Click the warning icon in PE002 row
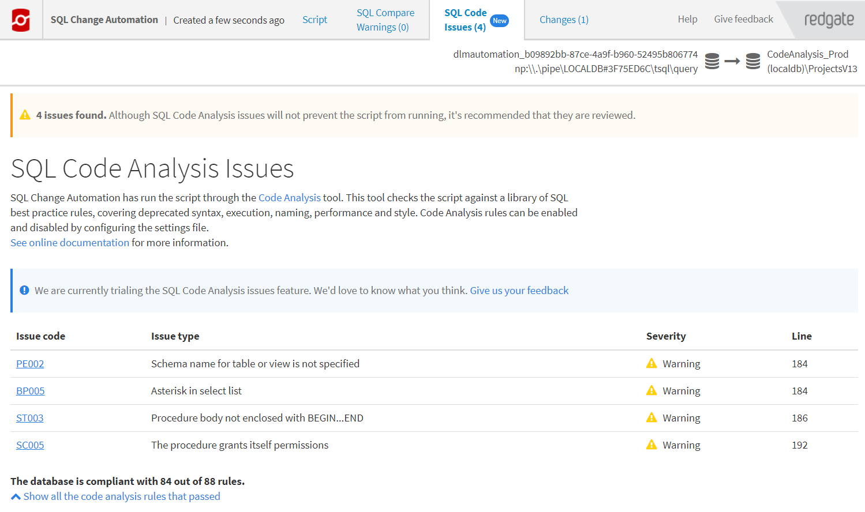 [x=651, y=364]
